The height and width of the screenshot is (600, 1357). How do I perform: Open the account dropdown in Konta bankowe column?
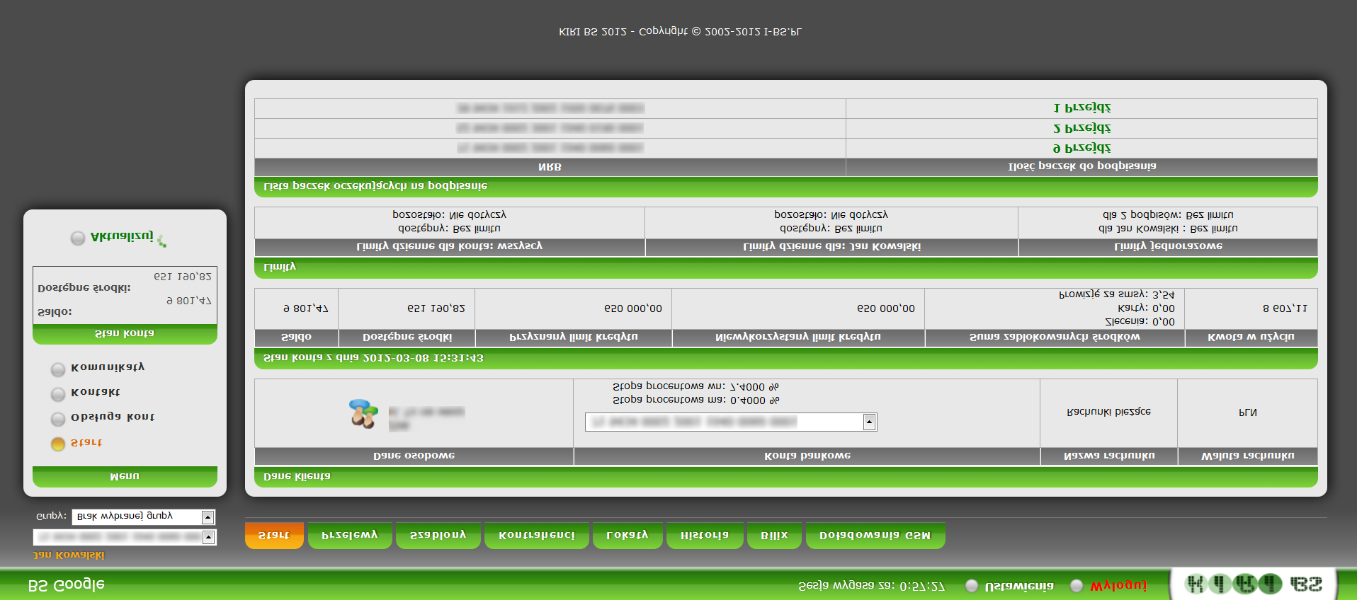[x=731, y=422]
